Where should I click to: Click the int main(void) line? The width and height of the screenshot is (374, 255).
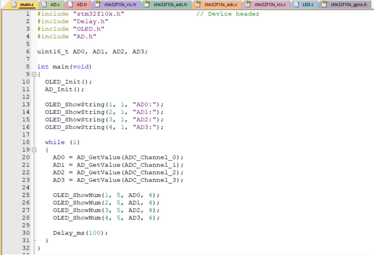click(x=64, y=67)
